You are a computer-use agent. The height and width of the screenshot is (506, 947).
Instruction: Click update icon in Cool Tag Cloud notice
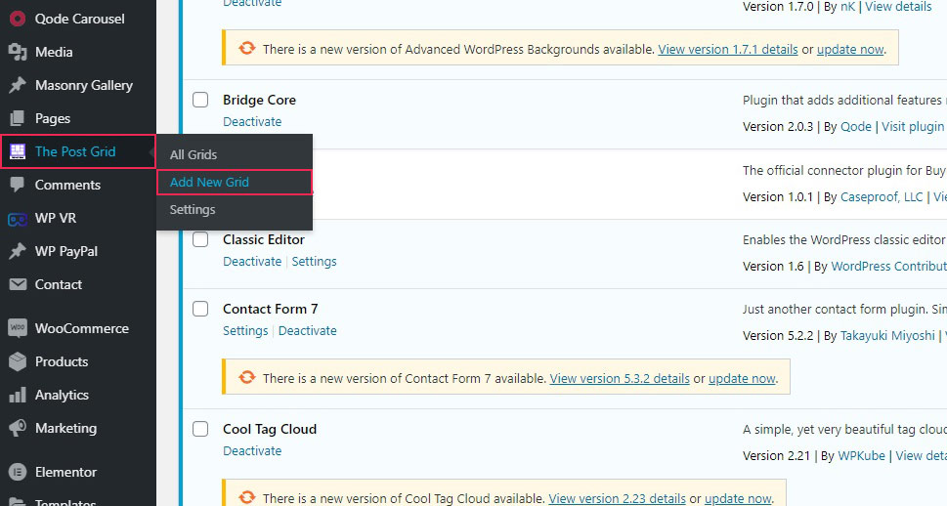click(247, 497)
